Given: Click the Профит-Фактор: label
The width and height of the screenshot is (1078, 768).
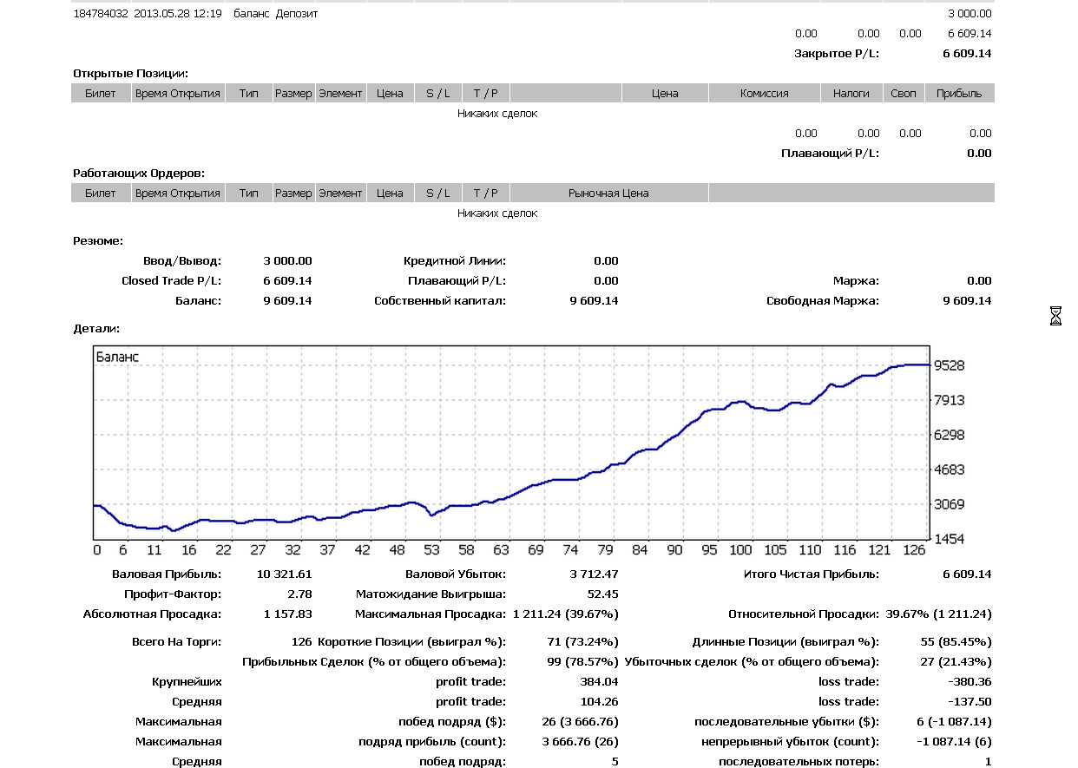Looking at the screenshot, I should pyautogui.click(x=173, y=594).
